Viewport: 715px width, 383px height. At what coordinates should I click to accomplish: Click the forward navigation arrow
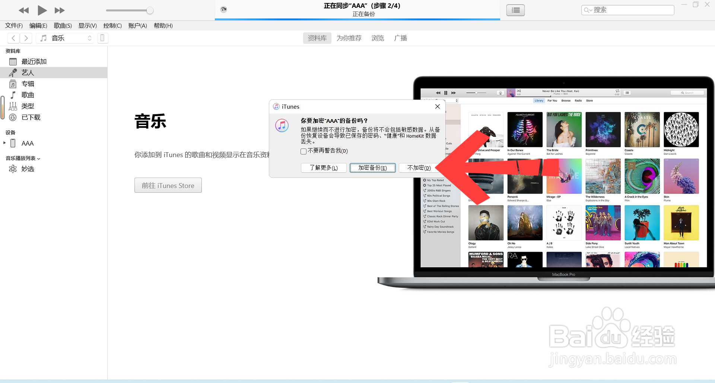coord(26,38)
